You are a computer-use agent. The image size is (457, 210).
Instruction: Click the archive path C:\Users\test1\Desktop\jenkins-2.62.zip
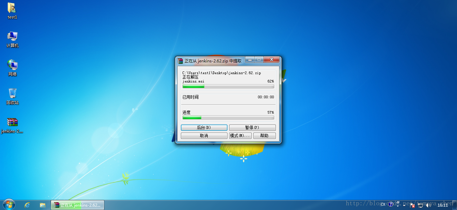pyautogui.click(x=221, y=73)
